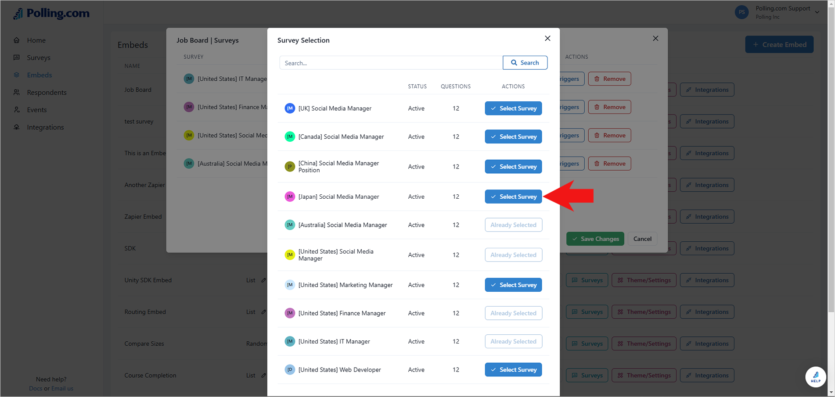
Task: Click Already Selected for United States Finance Manager
Action: click(513, 313)
